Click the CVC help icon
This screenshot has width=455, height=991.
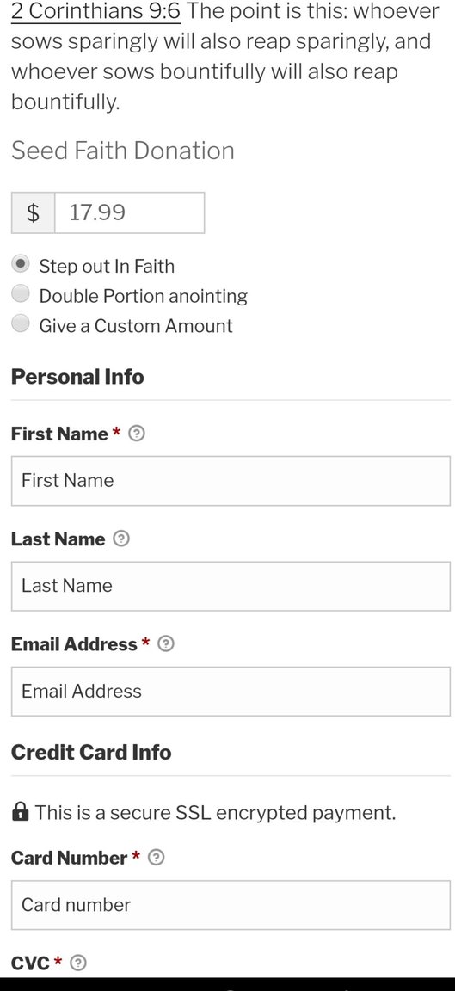(77, 963)
